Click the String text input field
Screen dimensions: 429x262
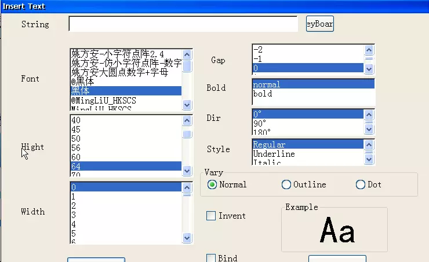[x=183, y=24]
